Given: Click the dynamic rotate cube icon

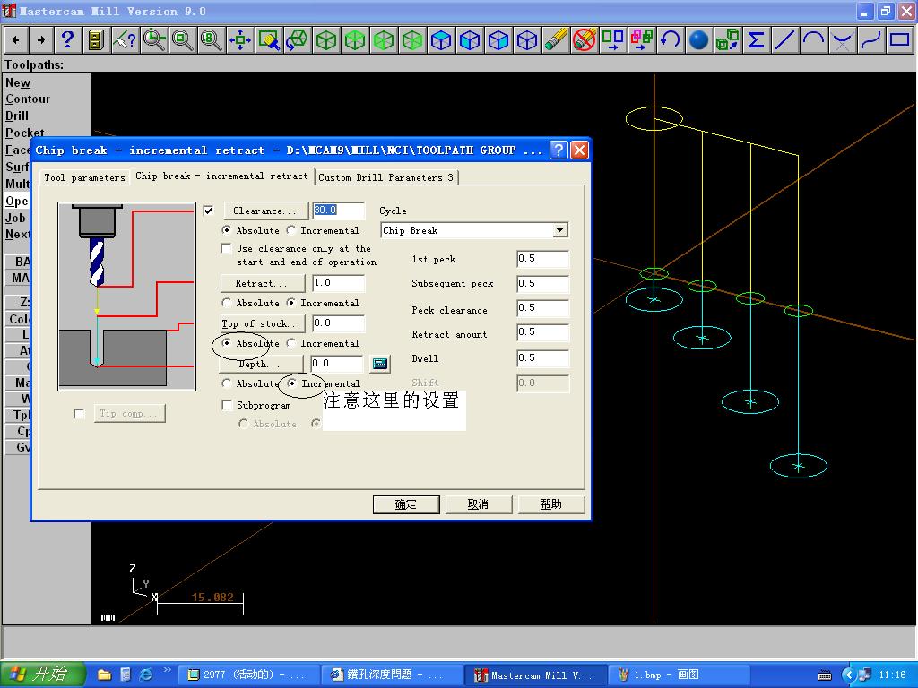Looking at the screenshot, I should (298, 39).
